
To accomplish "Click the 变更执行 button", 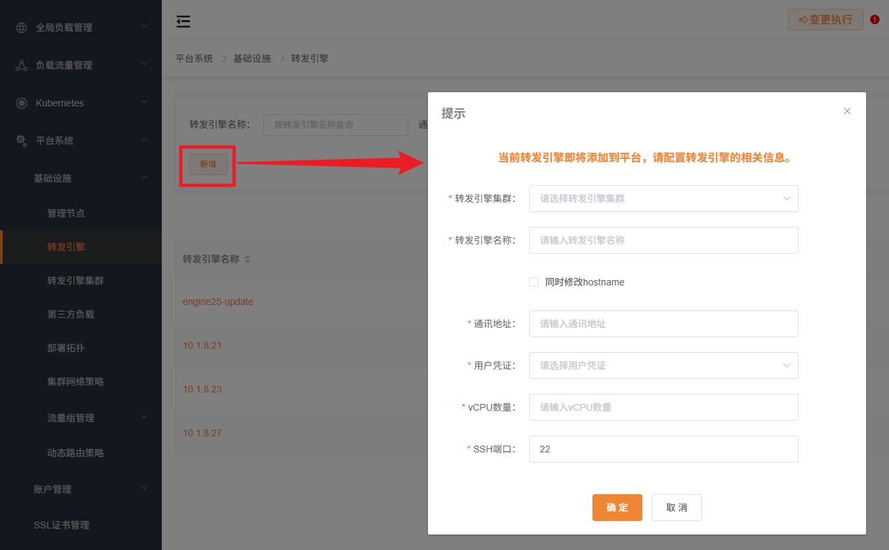I will [826, 20].
